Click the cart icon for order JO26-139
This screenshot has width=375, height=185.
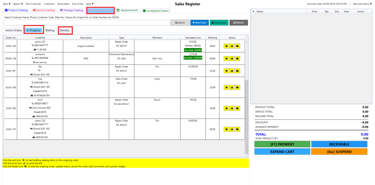tap(226, 46)
